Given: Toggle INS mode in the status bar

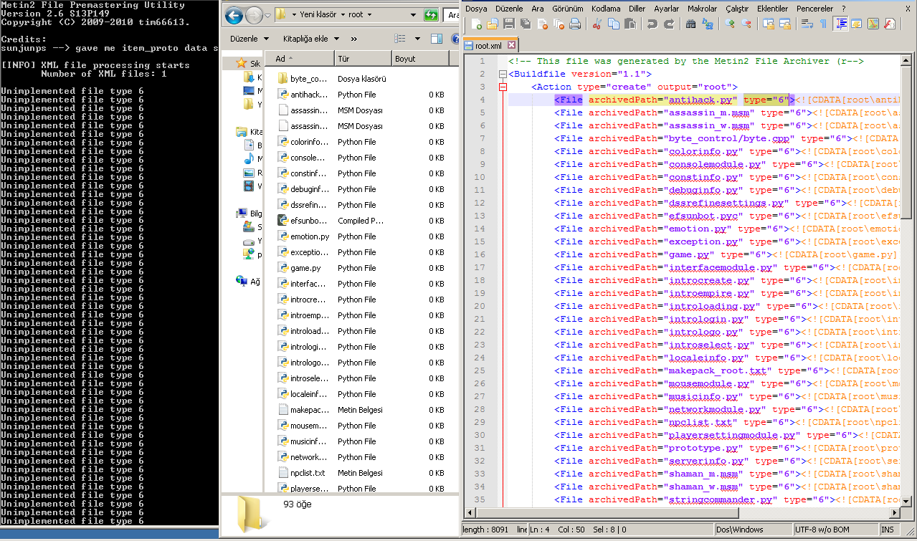Looking at the screenshot, I should point(887,530).
